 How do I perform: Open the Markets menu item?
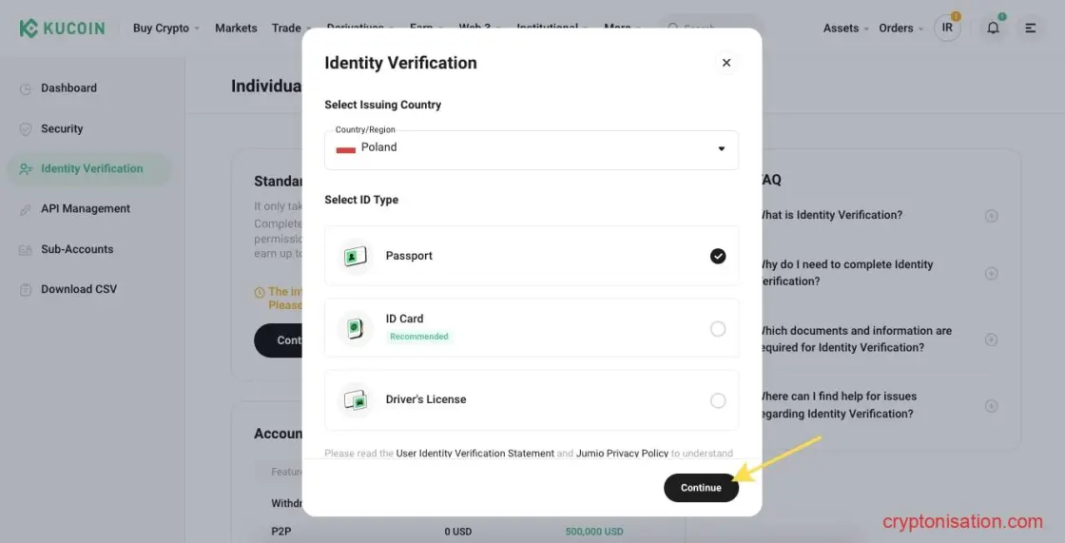coord(236,28)
